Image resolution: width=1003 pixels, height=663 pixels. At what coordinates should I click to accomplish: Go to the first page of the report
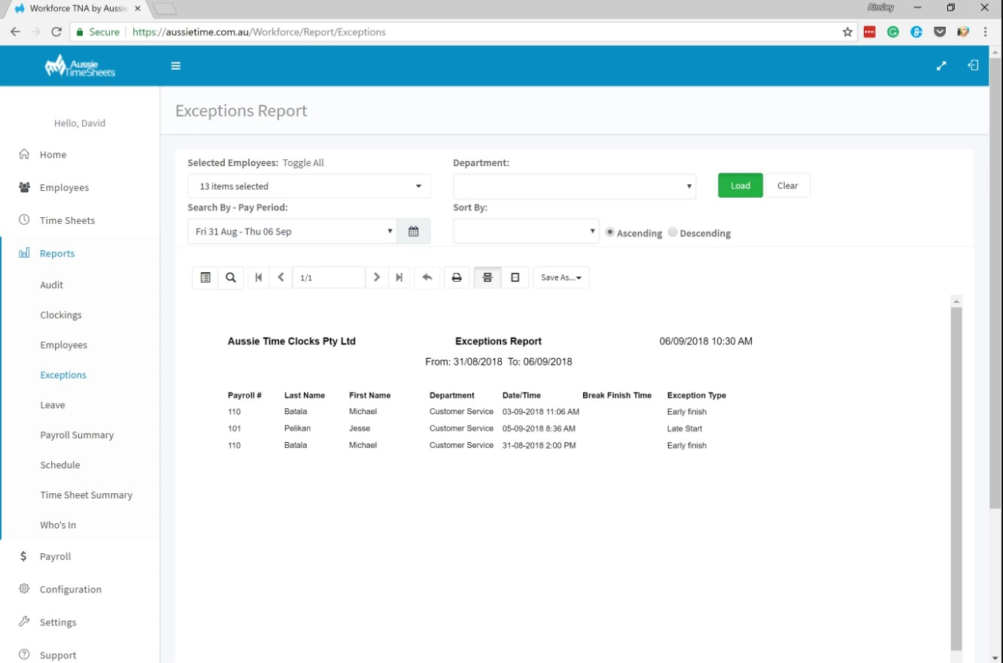coord(258,277)
